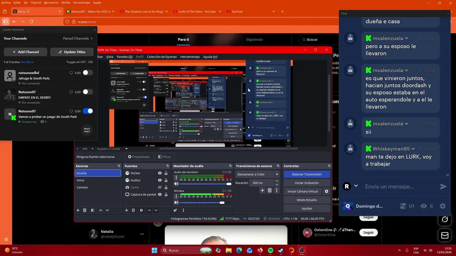Viewport: 456px width, 256px height.
Task: Turn off streaming channel South Park switch
Action: point(88,111)
